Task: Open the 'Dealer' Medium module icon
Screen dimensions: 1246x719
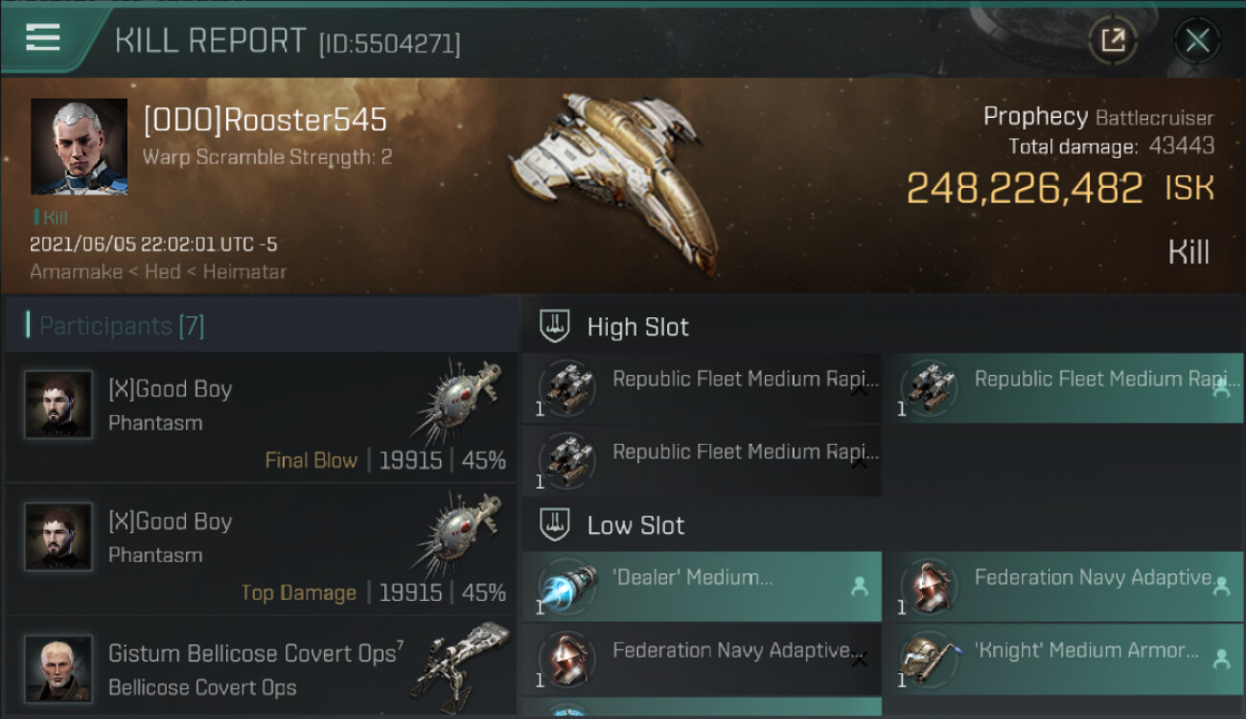Action: coord(565,587)
